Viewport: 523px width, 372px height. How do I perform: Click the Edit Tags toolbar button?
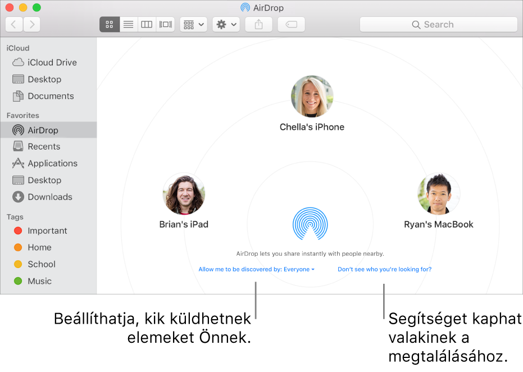[291, 24]
